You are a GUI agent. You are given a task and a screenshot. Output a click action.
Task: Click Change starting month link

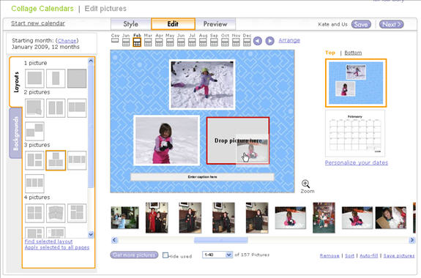pos(67,40)
